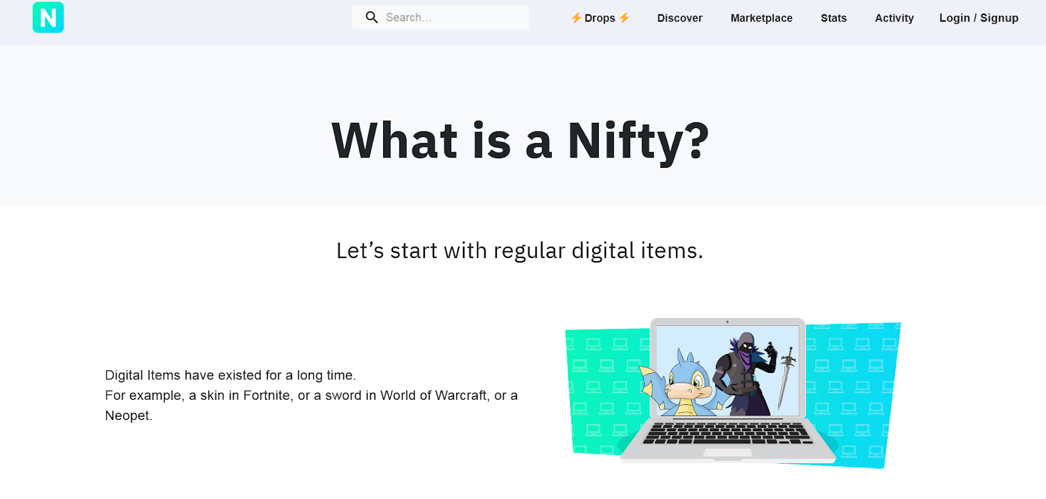This screenshot has width=1046, height=499.
Task: Click Login / Signup
Action: click(979, 18)
